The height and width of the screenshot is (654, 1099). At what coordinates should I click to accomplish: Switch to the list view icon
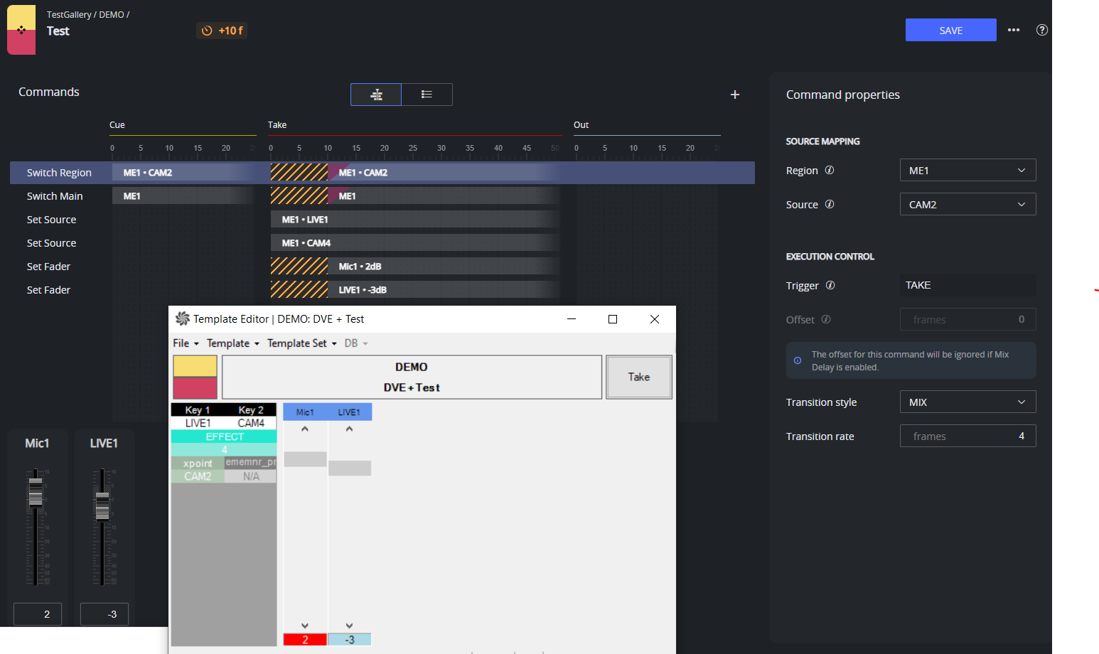click(427, 95)
